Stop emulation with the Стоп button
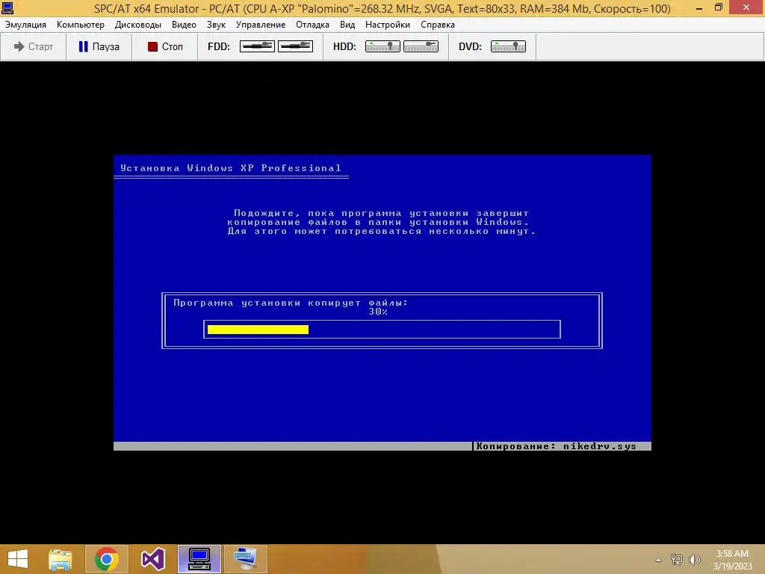Viewport: 765px width, 574px height. coord(165,46)
